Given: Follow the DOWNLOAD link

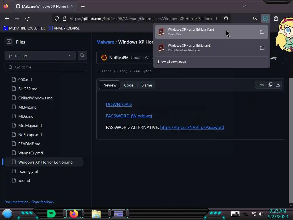Looking at the screenshot, I should pyautogui.click(x=119, y=104).
